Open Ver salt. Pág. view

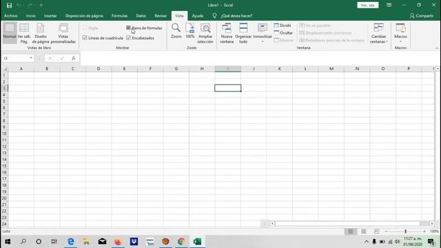(x=24, y=32)
